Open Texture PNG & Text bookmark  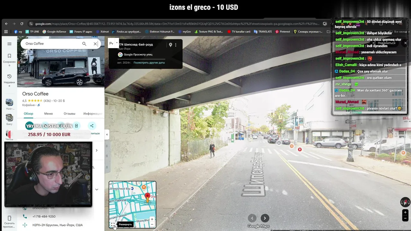point(208,32)
